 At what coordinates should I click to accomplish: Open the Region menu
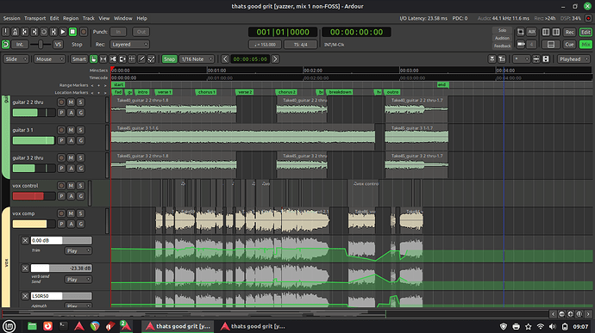click(71, 18)
